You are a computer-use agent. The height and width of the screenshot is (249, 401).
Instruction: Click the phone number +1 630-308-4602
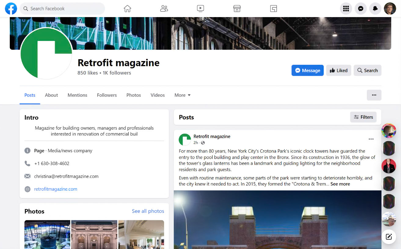pyautogui.click(x=52, y=164)
